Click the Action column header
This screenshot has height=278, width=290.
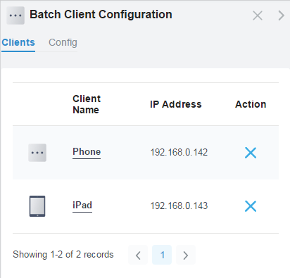[x=251, y=104]
